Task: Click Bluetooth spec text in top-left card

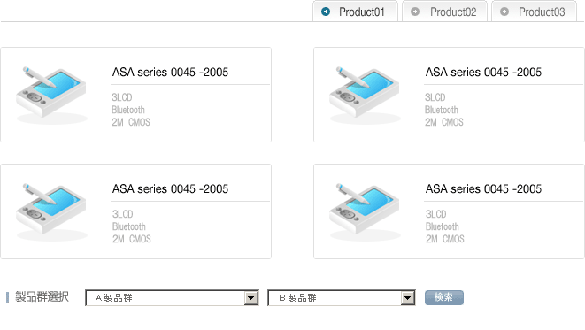Action: (128, 110)
